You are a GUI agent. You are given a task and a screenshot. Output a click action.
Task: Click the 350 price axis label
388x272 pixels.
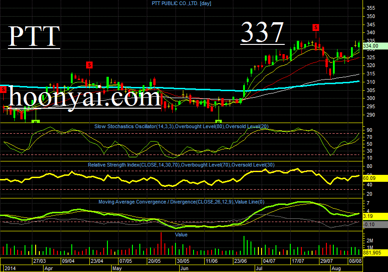371,16
